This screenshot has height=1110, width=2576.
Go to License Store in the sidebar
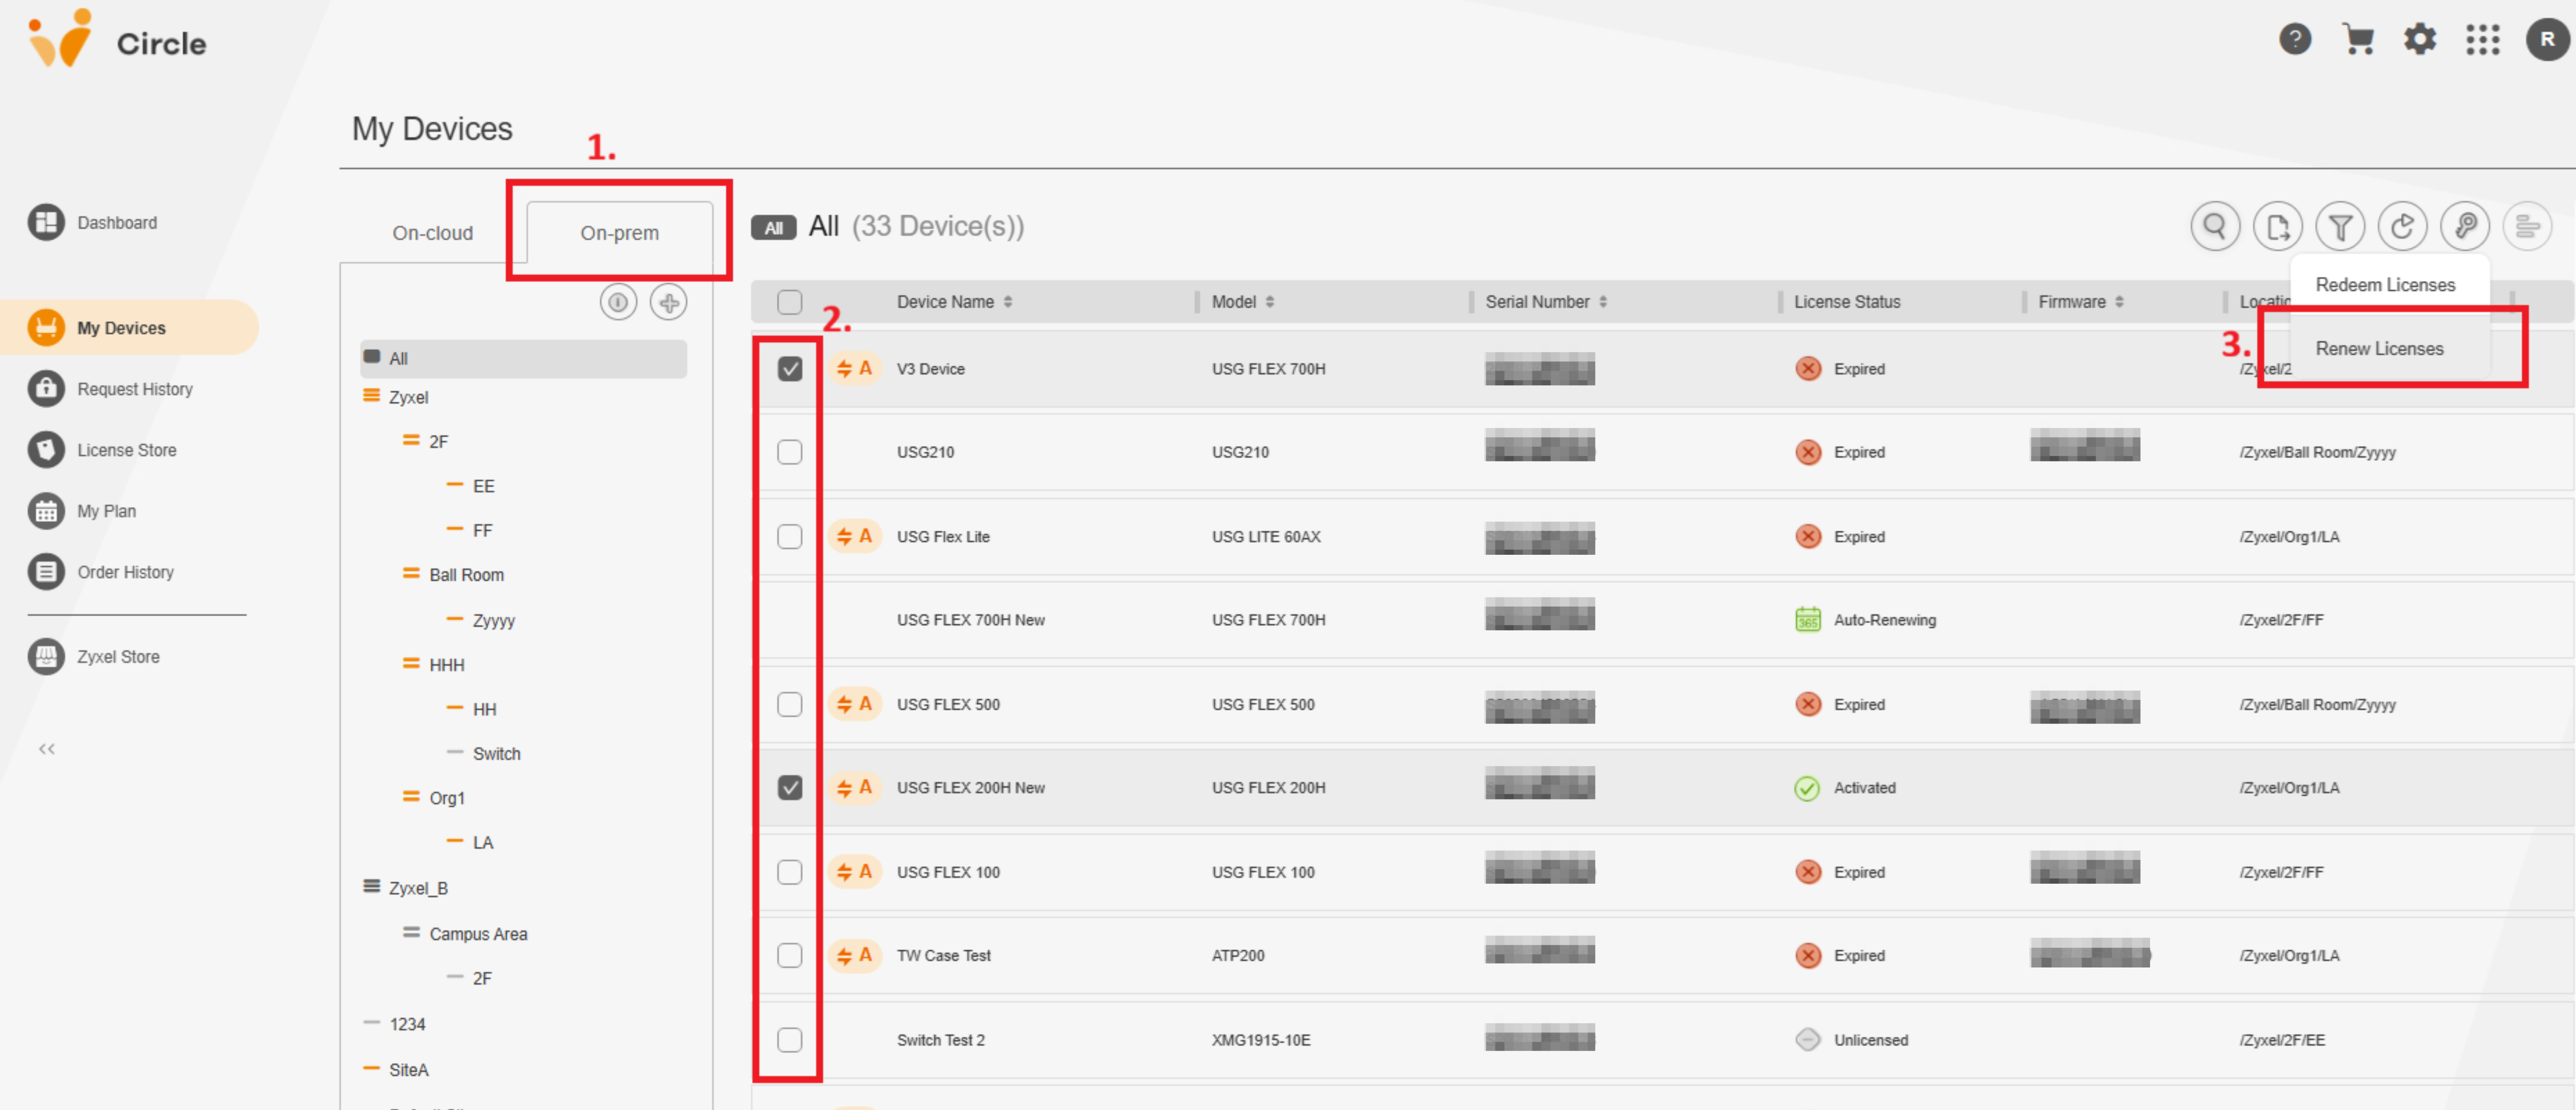click(x=127, y=450)
